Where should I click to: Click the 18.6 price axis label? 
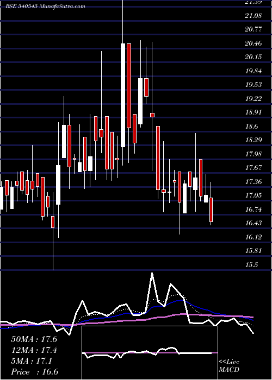[x=251, y=126]
